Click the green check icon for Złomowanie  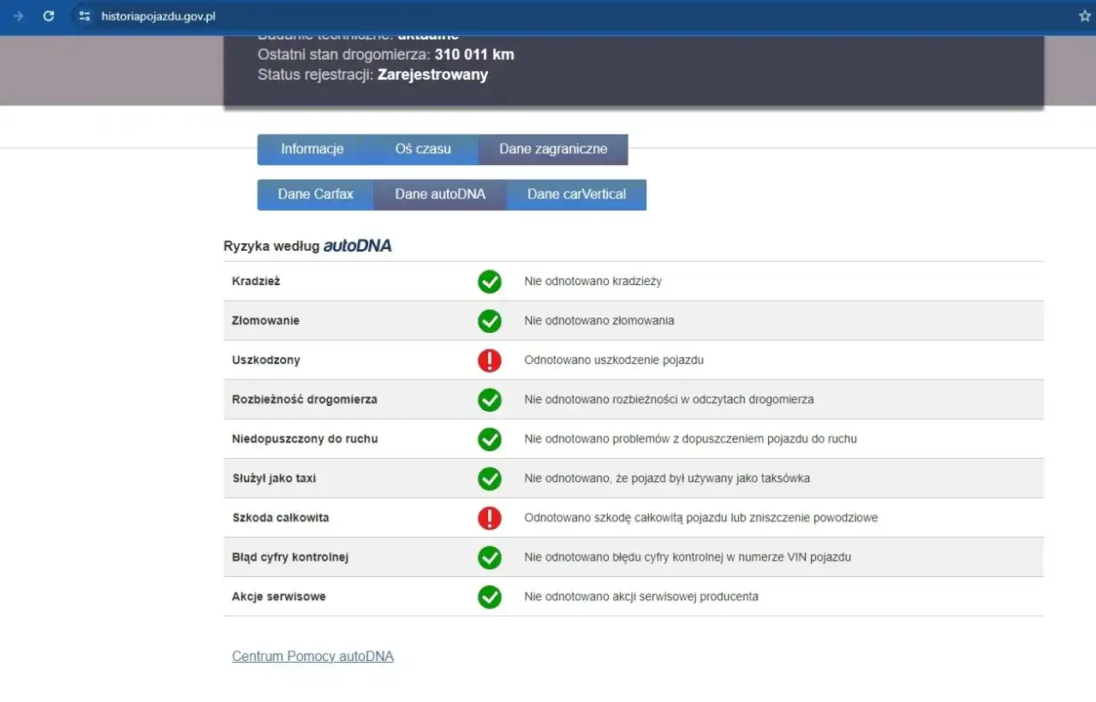pyautogui.click(x=490, y=320)
